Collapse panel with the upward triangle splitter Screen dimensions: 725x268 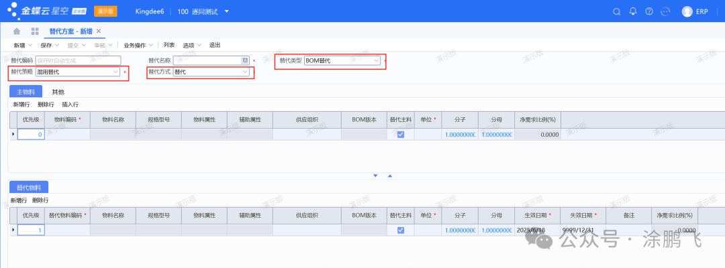click(x=390, y=176)
